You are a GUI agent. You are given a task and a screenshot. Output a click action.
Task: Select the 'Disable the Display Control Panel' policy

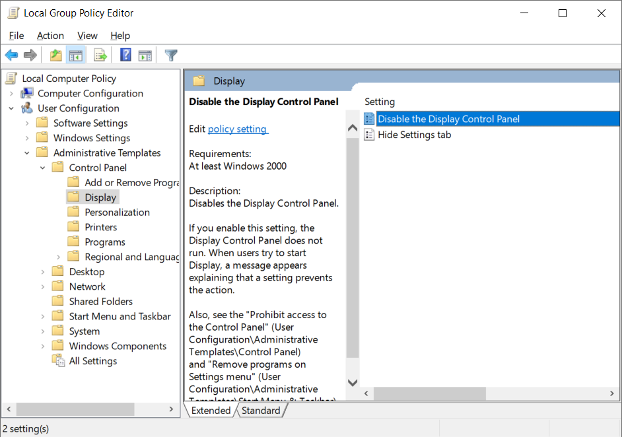coord(491,119)
